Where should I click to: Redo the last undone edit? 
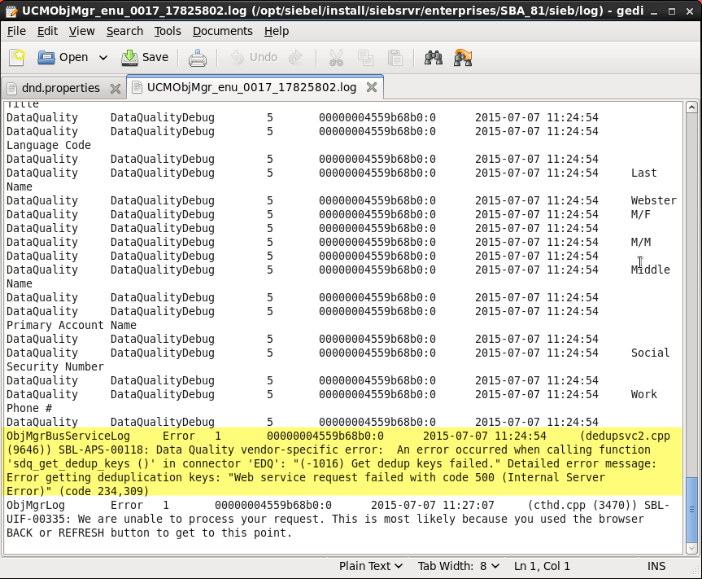tap(294, 57)
